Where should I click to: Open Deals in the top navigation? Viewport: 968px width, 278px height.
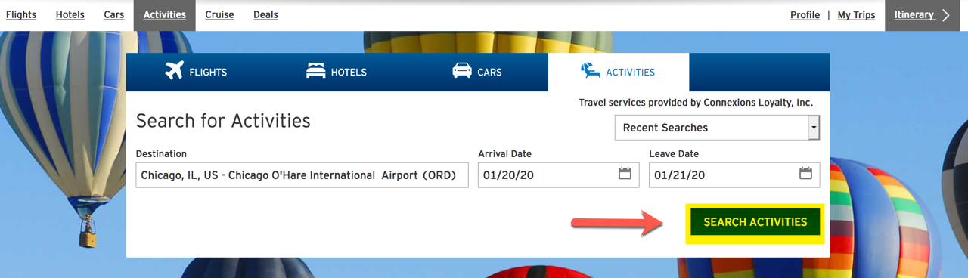(x=265, y=14)
